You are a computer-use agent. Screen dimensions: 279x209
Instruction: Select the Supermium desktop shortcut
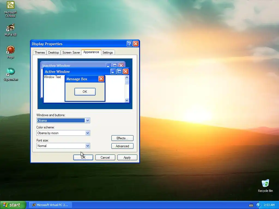[x=11, y=74]
